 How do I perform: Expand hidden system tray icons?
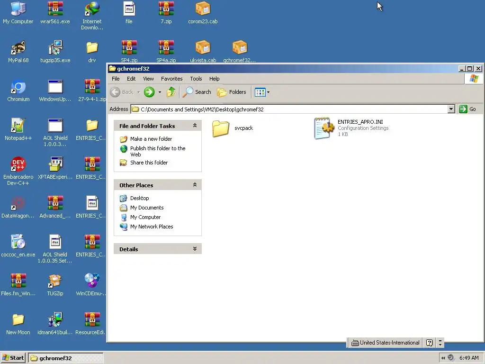(443, 358)
